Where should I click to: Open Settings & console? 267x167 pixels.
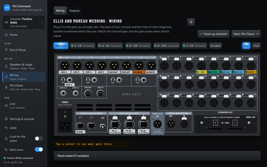pyautogui.click(x=24, y=119)
